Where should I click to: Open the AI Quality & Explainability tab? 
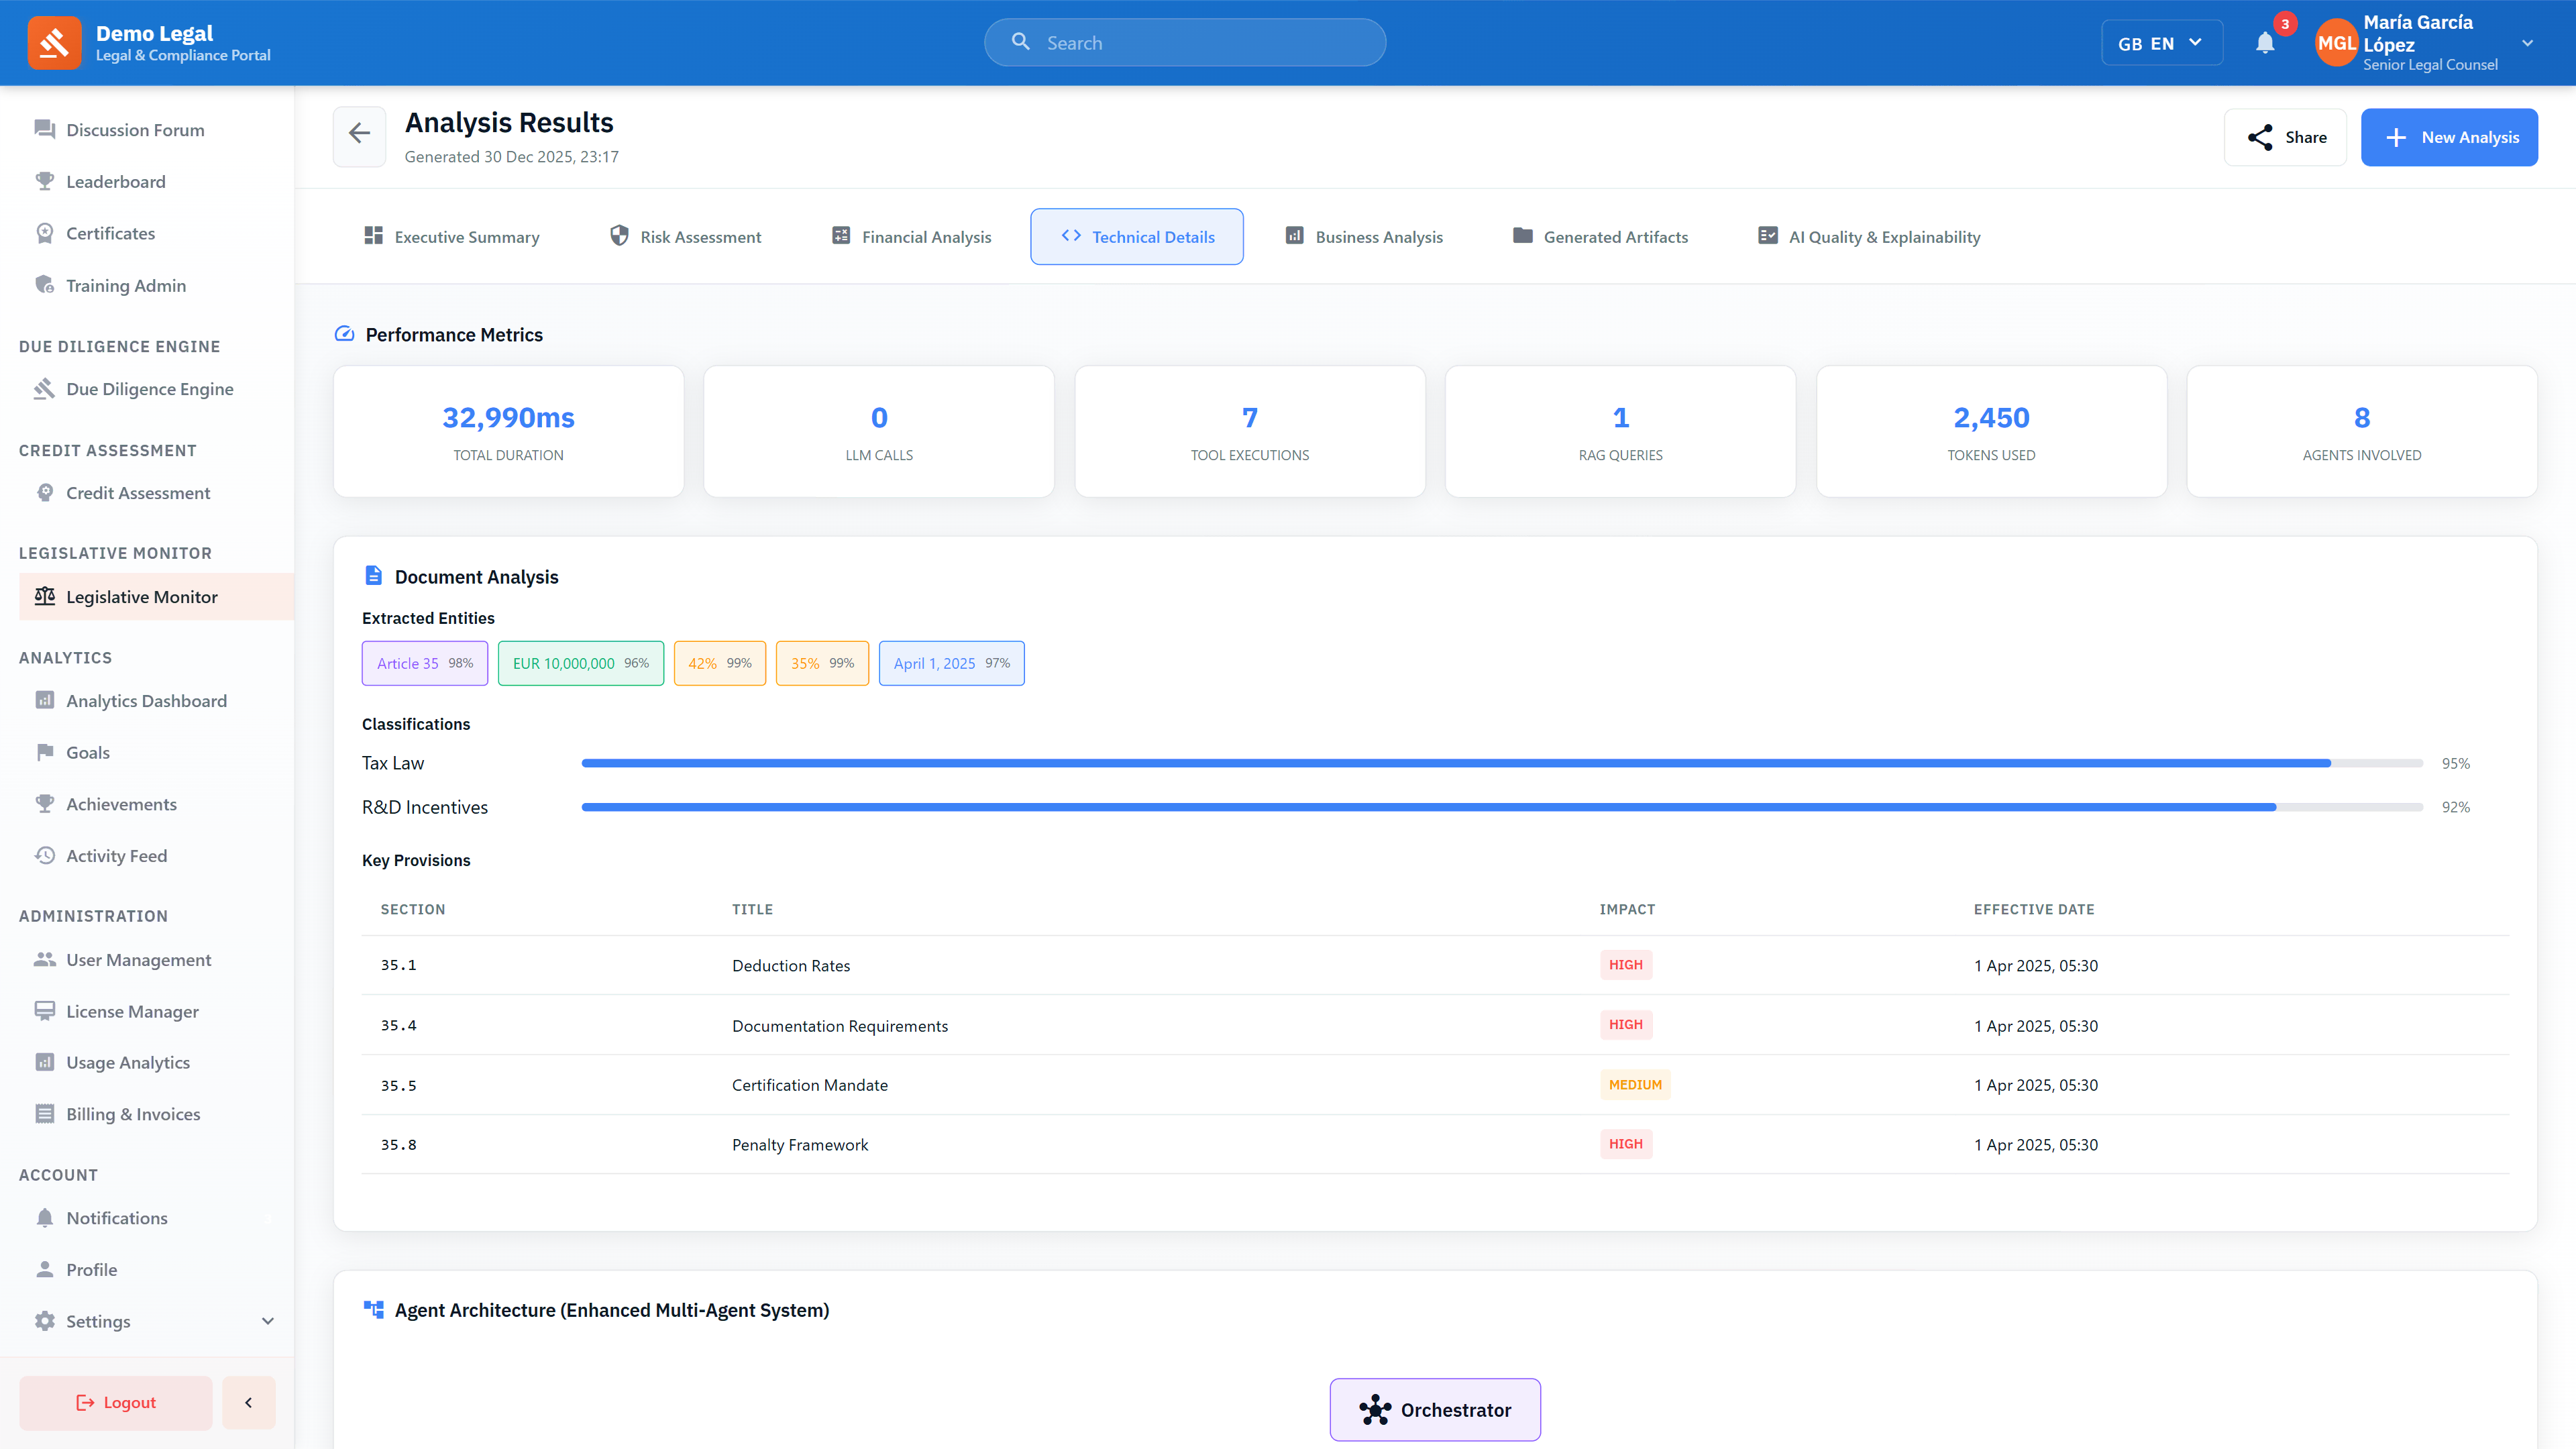1868,236
